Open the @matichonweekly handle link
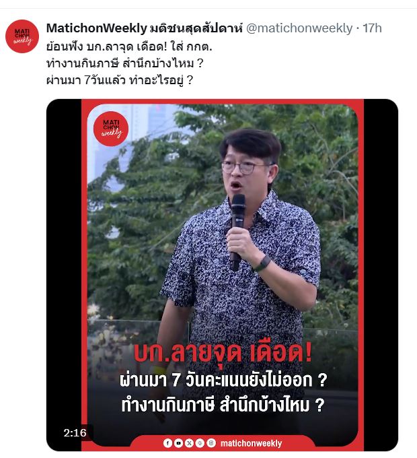The image size is (417, 458). pyautogui.click(x=299, y=28)
